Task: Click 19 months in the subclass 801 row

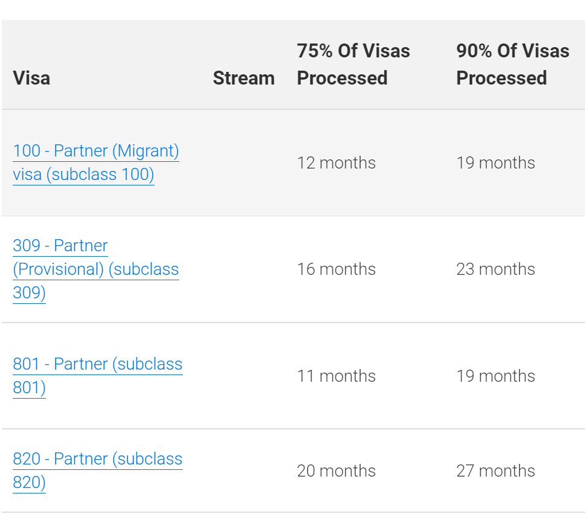Action: (496, 376)
